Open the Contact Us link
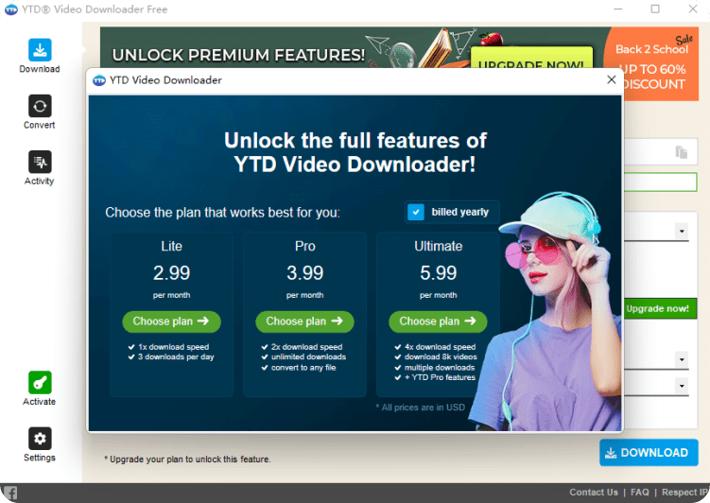 [x=594, y=493]
